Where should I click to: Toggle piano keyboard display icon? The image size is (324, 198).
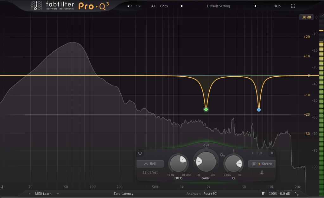click(2, 187)
